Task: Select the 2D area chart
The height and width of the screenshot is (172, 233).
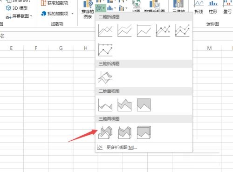Action: [x=105, y=105]
